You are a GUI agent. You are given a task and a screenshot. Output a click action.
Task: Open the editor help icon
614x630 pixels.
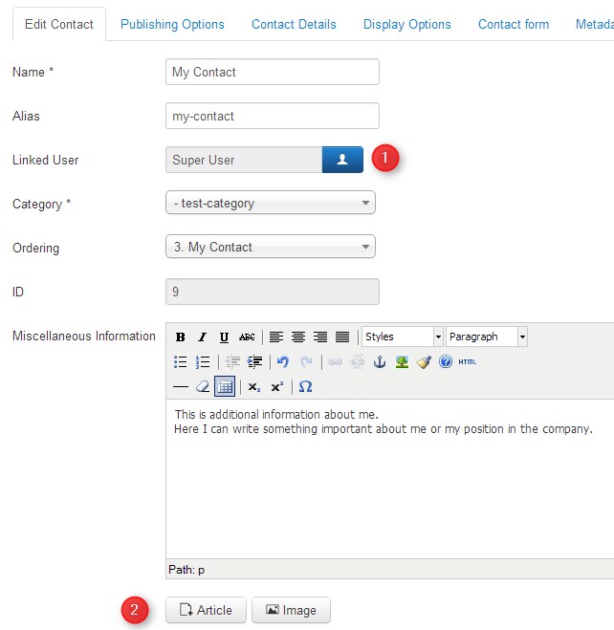pos(446,362)
